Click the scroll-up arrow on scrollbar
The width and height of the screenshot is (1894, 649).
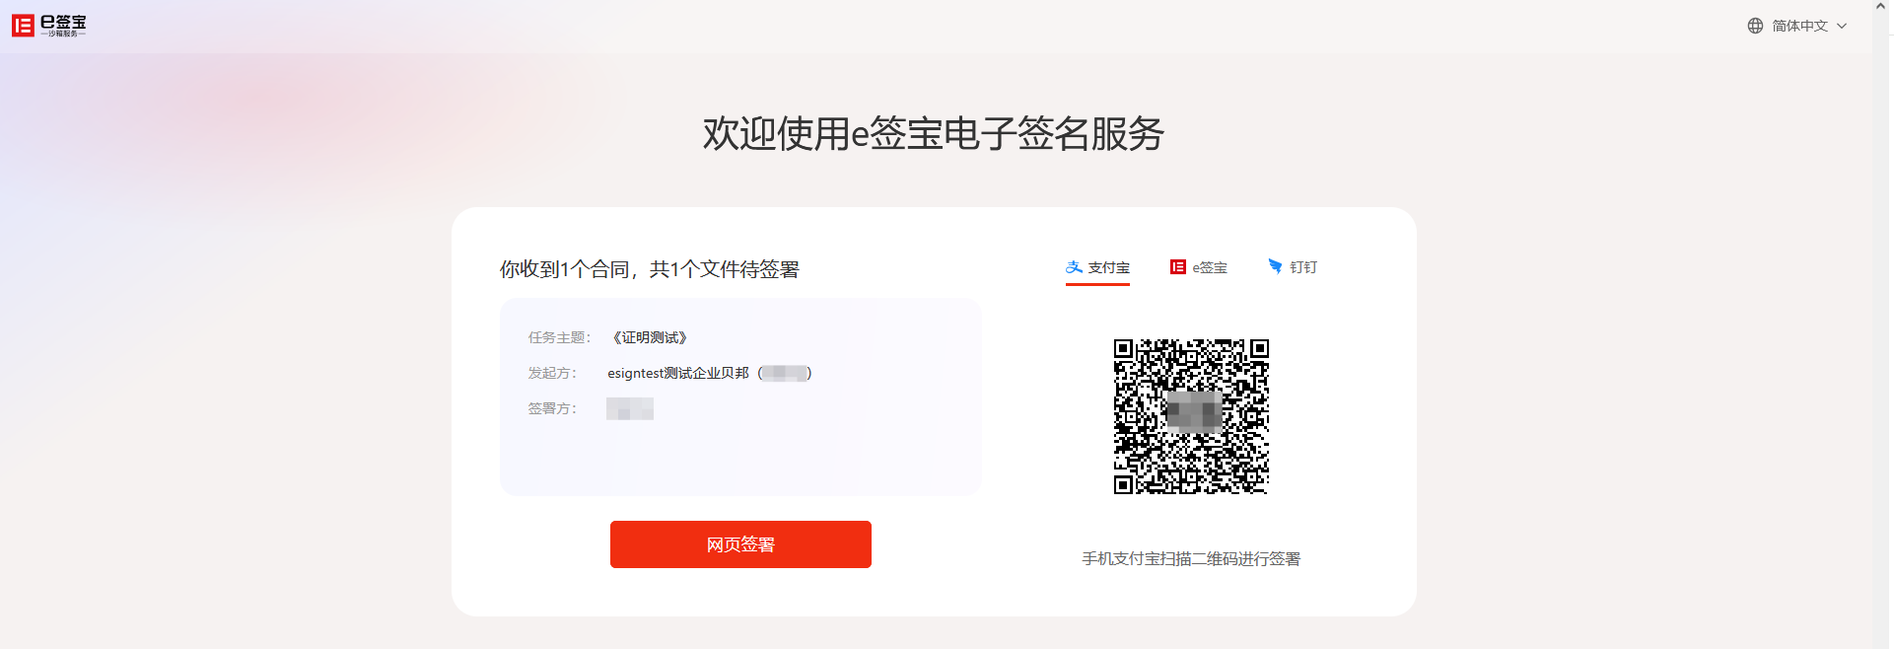click(1881, 6)
